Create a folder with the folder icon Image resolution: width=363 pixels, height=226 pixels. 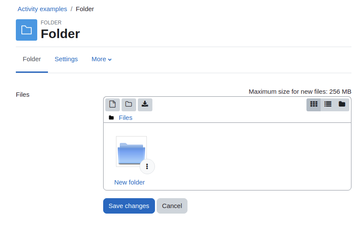point(129,105)
